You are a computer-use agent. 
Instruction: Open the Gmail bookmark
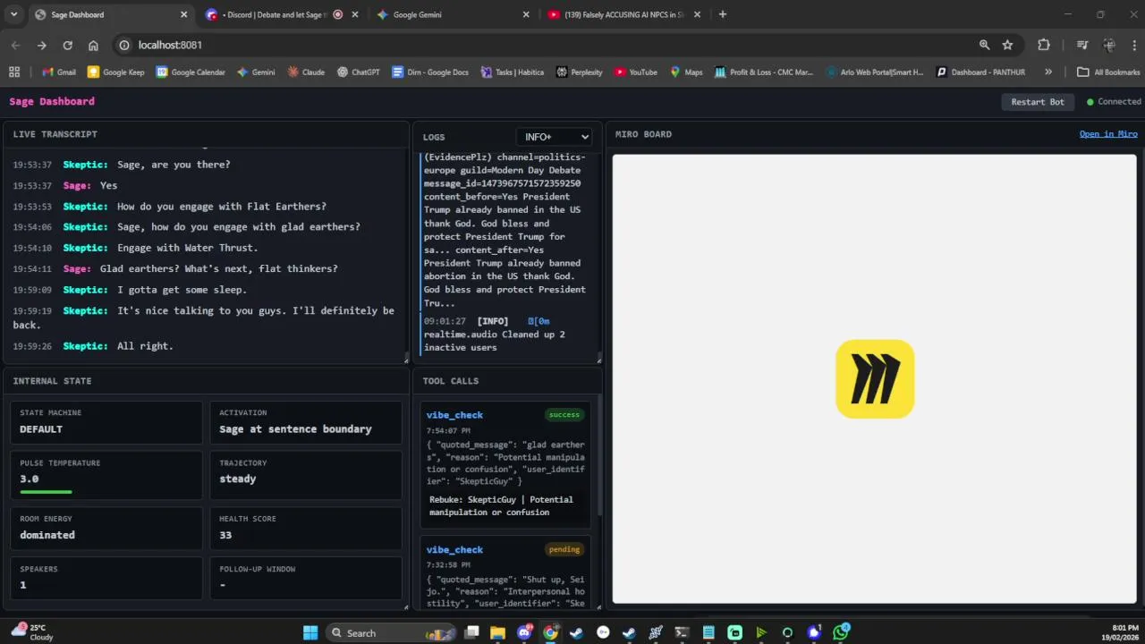click(x=59, y=72)
